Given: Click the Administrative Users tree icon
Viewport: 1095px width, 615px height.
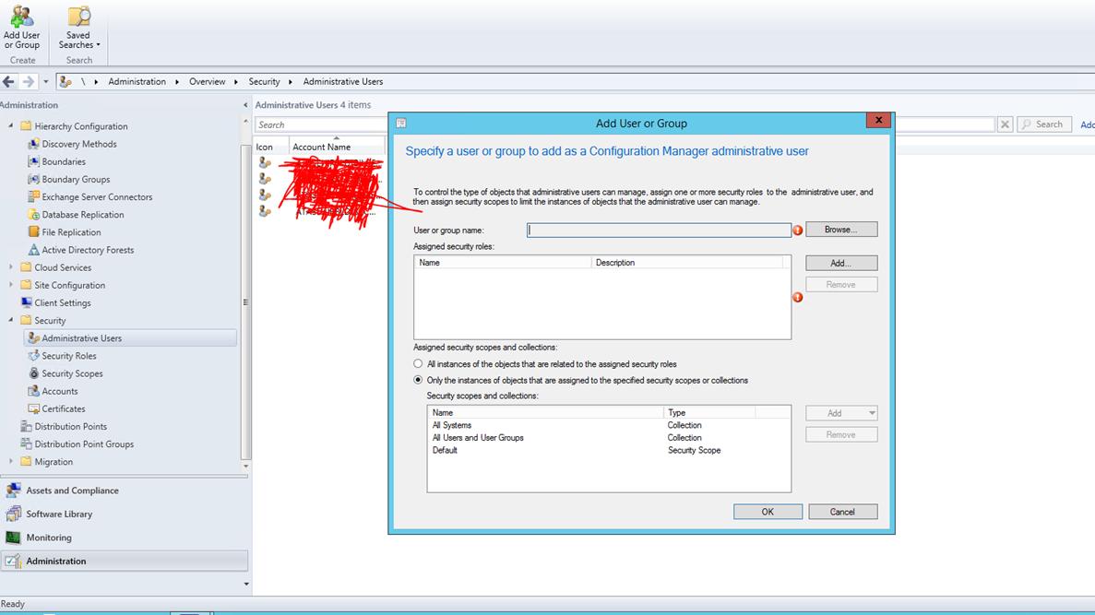Looking at the screenshot, I should tap(33, 337).
